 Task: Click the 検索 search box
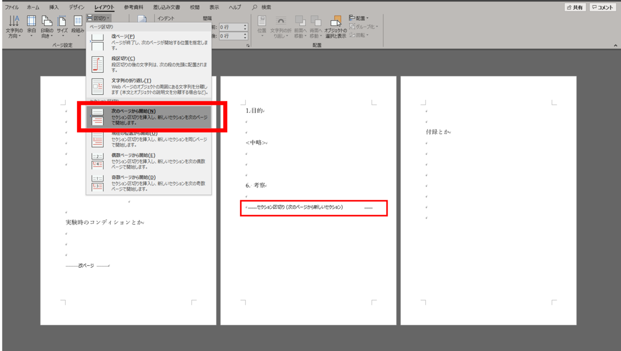pos(261,7)
